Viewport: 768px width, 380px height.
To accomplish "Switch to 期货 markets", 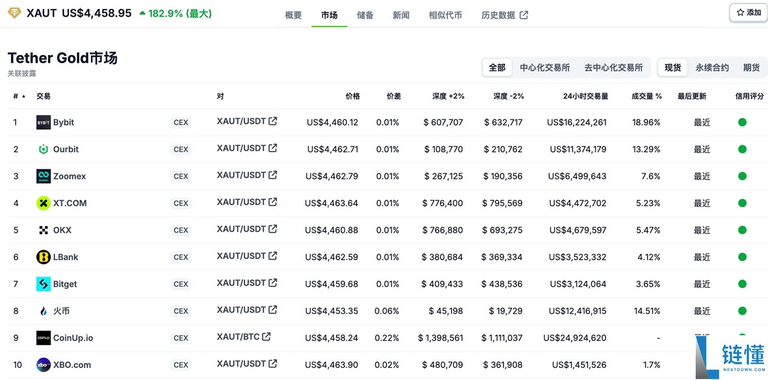I will point(751,67).
